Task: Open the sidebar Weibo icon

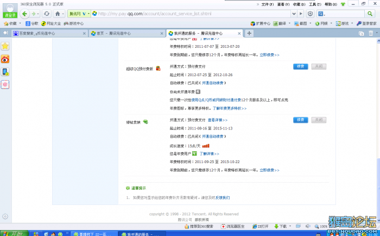Action: click(x=5, y=59)
